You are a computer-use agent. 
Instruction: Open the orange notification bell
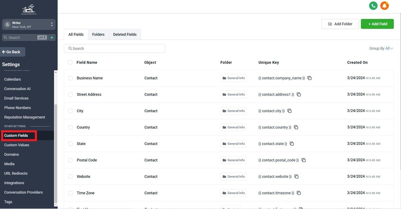point(384,5)
